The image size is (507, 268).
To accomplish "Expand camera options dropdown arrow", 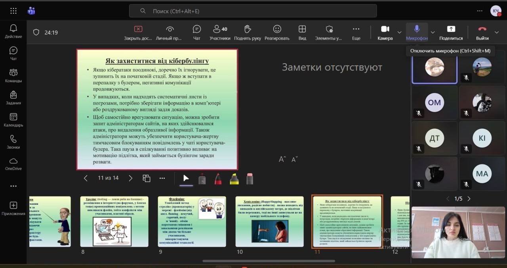I will pyautogui.click(x=399, y=32).
